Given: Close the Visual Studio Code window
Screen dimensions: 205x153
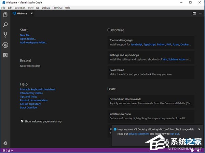Looking at the screenshot, I should point(200,2).
